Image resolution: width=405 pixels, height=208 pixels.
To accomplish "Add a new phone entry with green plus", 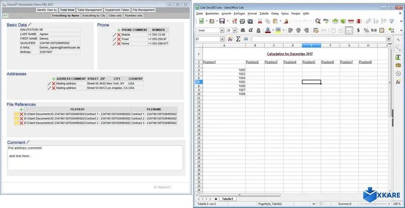I will (x=119, y=30).
